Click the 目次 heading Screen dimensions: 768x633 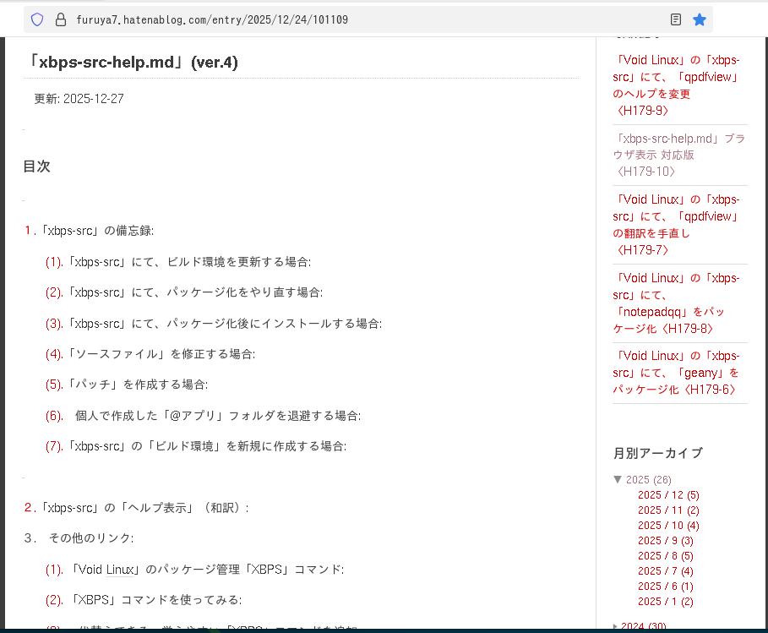pyautogui.click(x=36, y=166)
